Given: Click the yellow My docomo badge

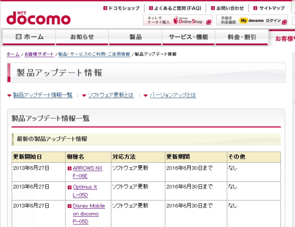Looking at the screenshot, I should click(x=243, y=21).
